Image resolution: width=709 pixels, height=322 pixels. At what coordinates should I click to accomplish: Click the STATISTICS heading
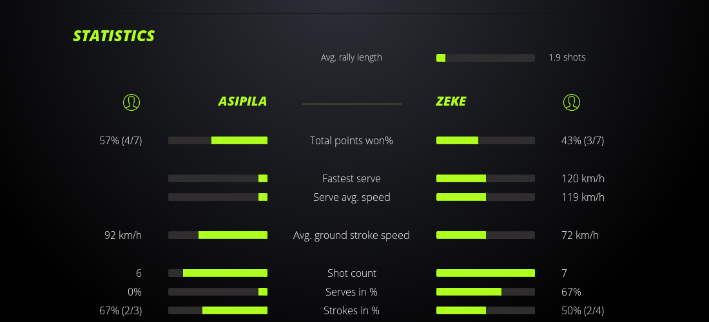coord(114,36)
